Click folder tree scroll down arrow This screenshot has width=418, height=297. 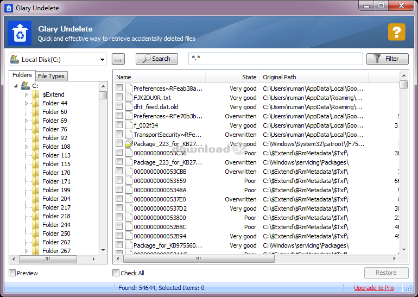click(x=103, y=250)
